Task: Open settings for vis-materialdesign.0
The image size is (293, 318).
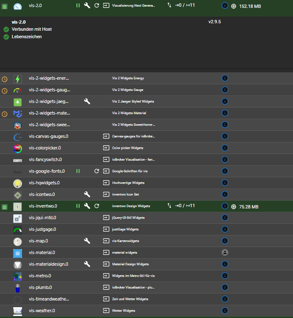Action: click(87, 264)
